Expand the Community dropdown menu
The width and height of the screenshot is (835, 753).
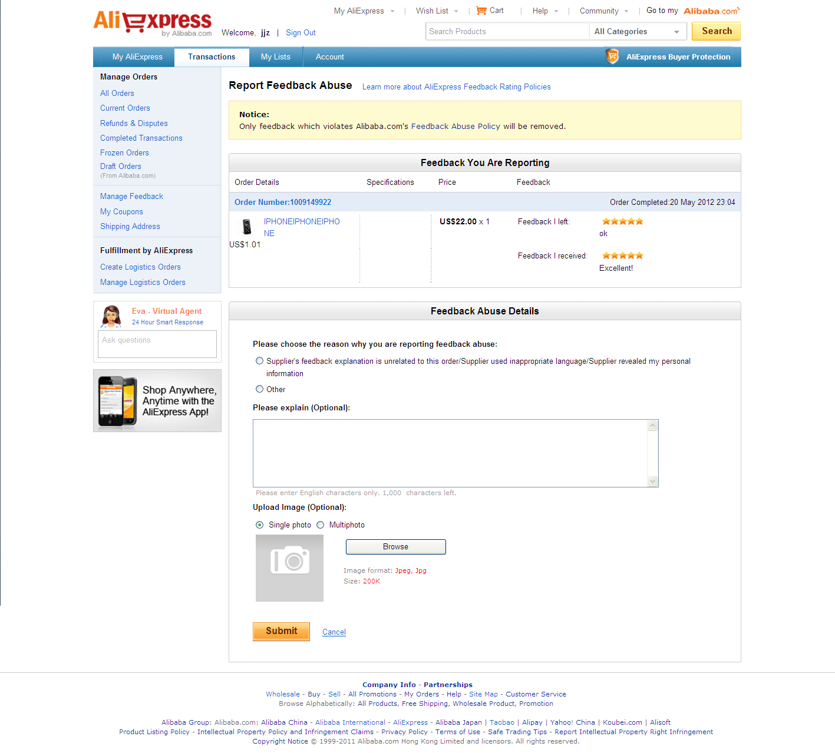[604, 11]
